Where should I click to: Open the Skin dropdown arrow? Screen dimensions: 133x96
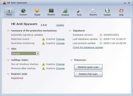38,54
